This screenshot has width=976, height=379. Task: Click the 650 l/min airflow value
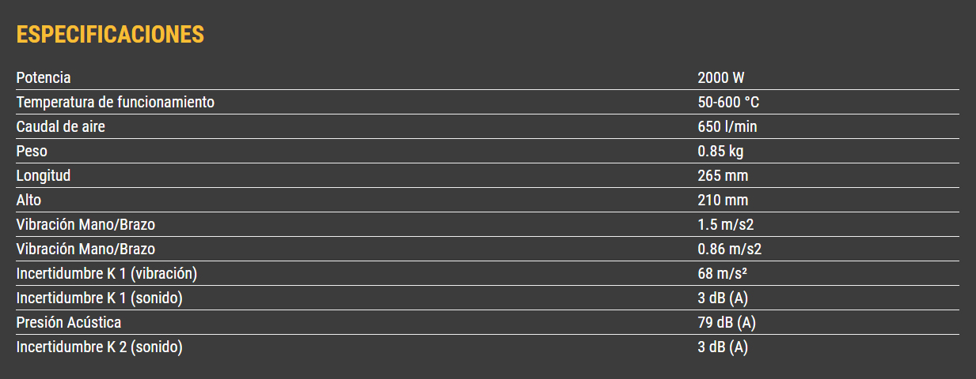(x=727, y=127)
